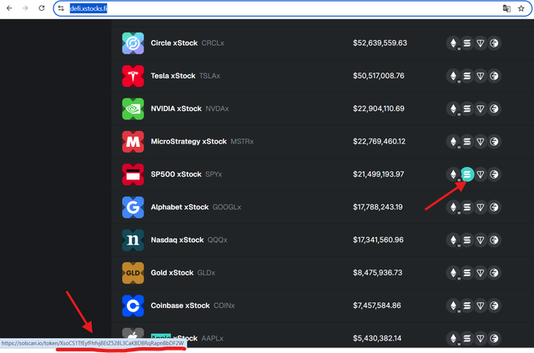Open the Ethereum chain icon for SP500 xStock
Image resolution: width=534 pixels, height=353 pixels.
tap(453, 174)
